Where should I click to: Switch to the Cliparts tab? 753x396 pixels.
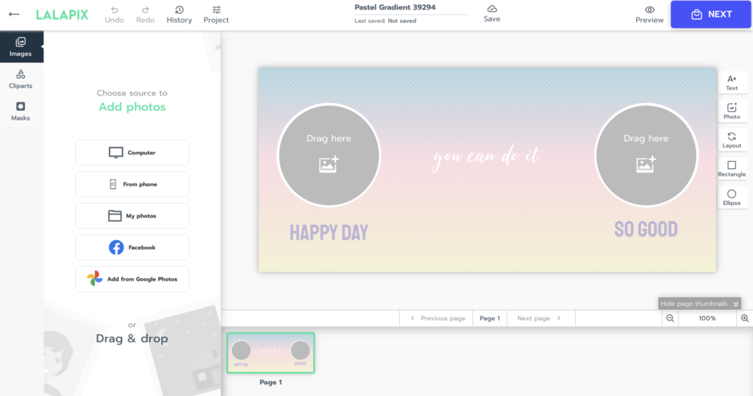point(21,79)
